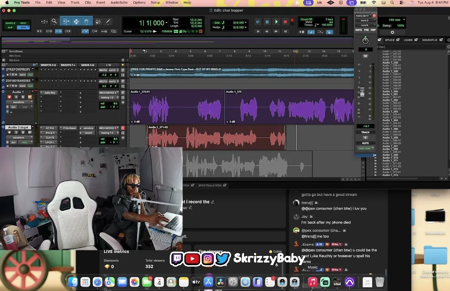Open the Clip menu
This screenshot has height=291, width=450.
(88, 2)
